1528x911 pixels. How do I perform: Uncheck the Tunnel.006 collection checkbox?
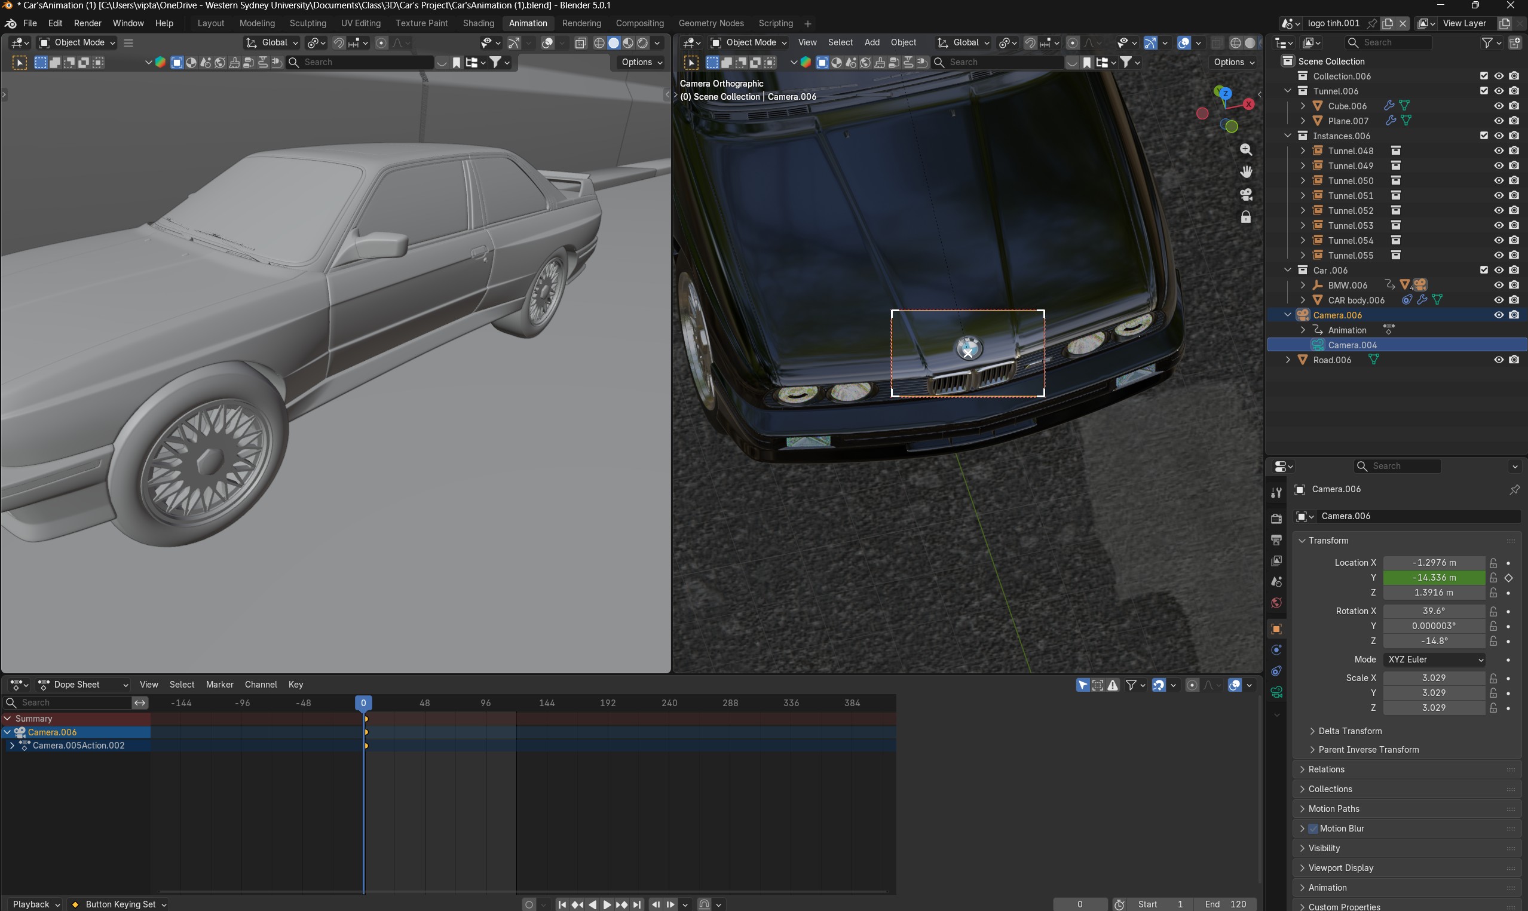[1484, 91]
